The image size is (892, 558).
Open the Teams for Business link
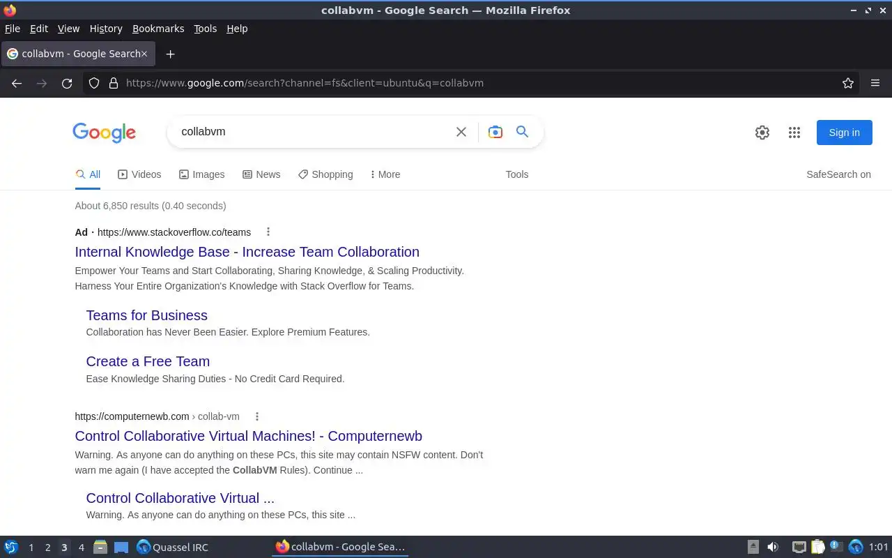coord(147,315)
